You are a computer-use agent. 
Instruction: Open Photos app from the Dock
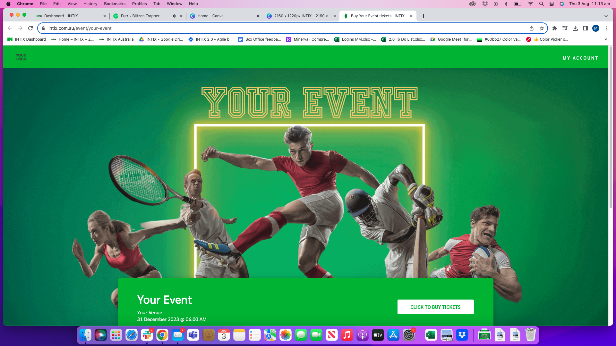click(286, 335)
